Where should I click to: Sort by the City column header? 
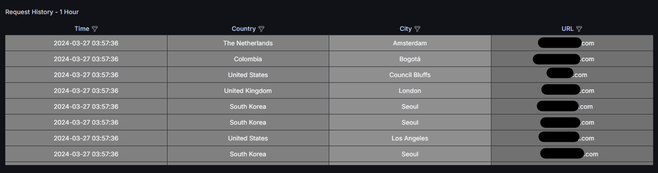click(405, 29)
